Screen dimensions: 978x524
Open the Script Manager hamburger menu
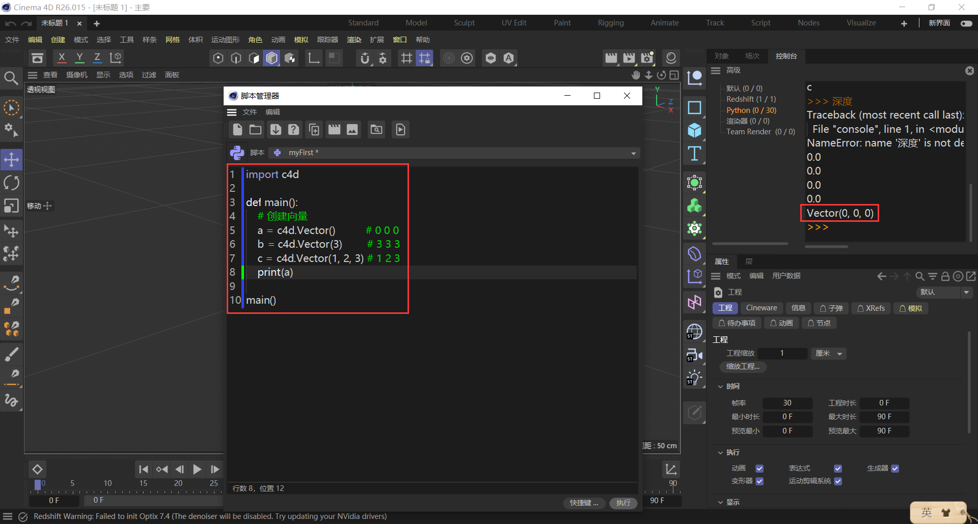232,112
